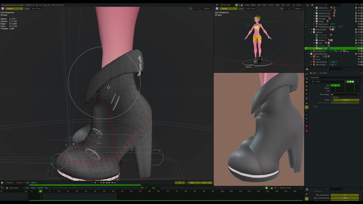The height and width of the screenshot is (204, 363).
Task: Select the Tops item in the outliner
Action: (320, 43)
